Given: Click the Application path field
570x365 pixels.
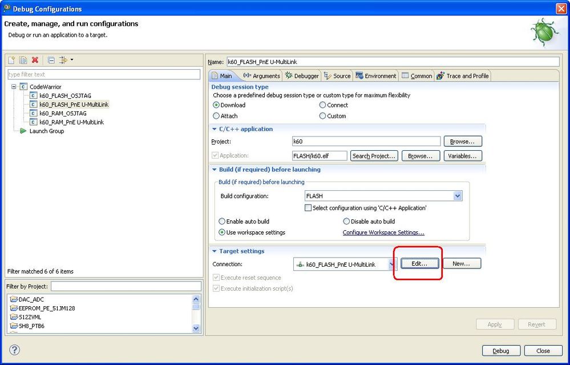Looking at the screenshot, I should [x=320, y=156].
